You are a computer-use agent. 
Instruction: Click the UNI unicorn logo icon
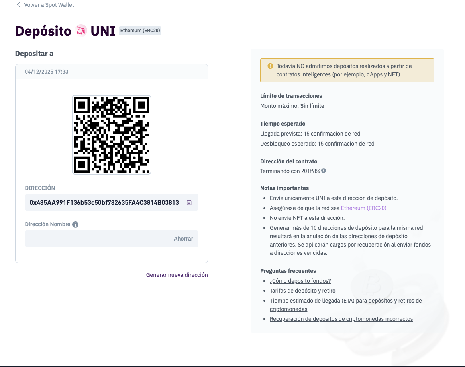pos(81,31)
